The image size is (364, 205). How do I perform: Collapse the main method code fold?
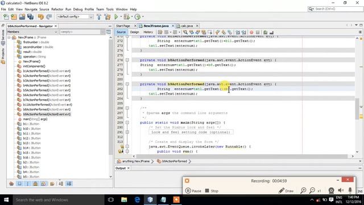[x=127, y=122]
